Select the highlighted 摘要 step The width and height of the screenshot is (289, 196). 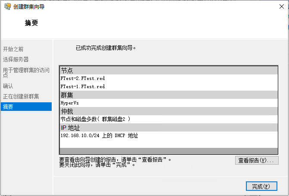(x=26, y=107)
